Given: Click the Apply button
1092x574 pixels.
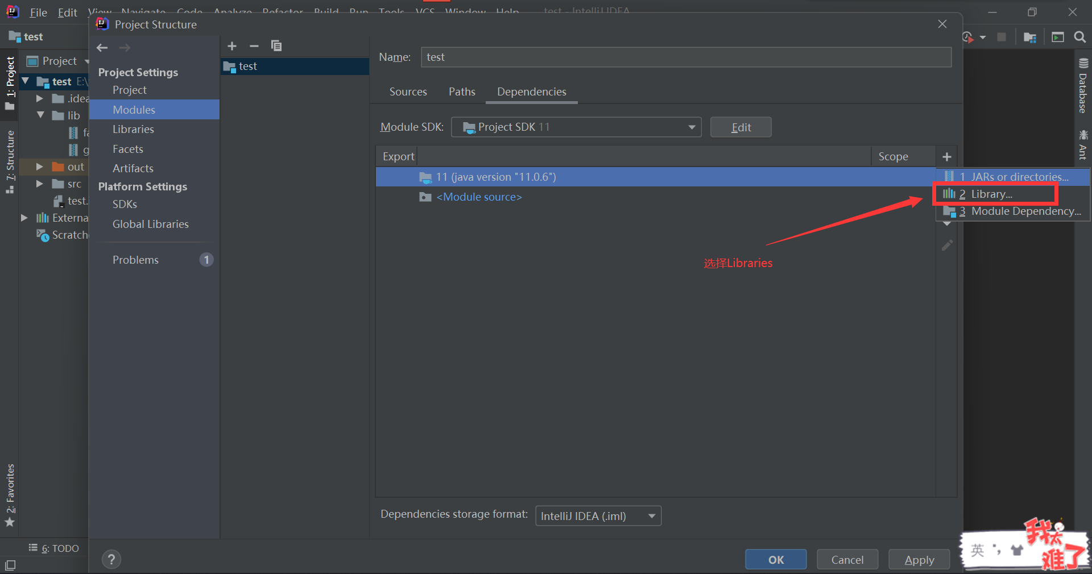Looking at the screenshot, I should [919, 560].
